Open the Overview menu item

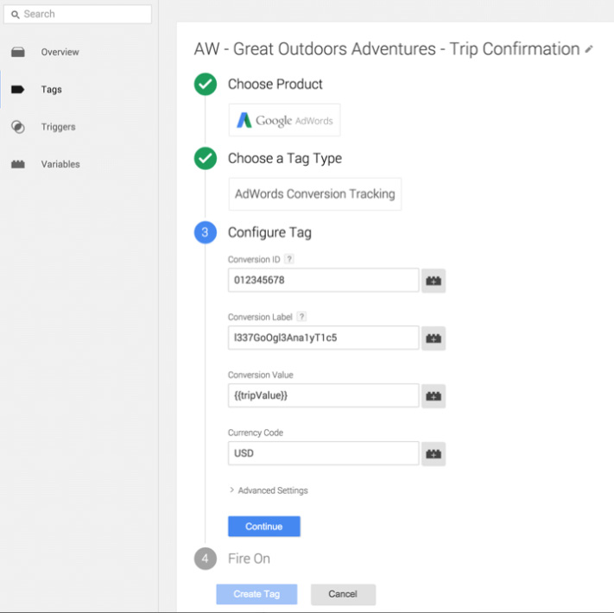60,52
